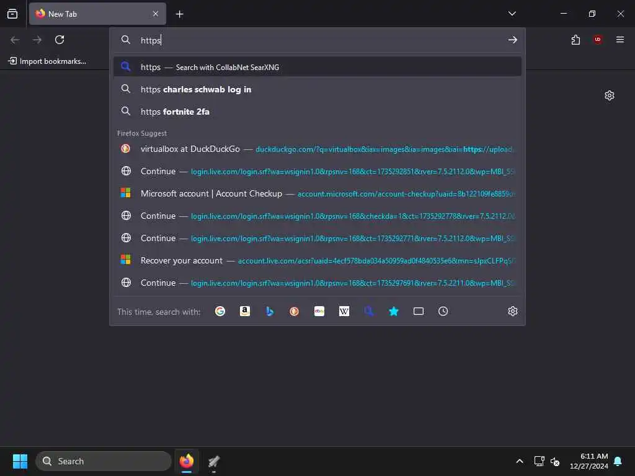Open the list all tabs chevron

[x=512, y=14]
